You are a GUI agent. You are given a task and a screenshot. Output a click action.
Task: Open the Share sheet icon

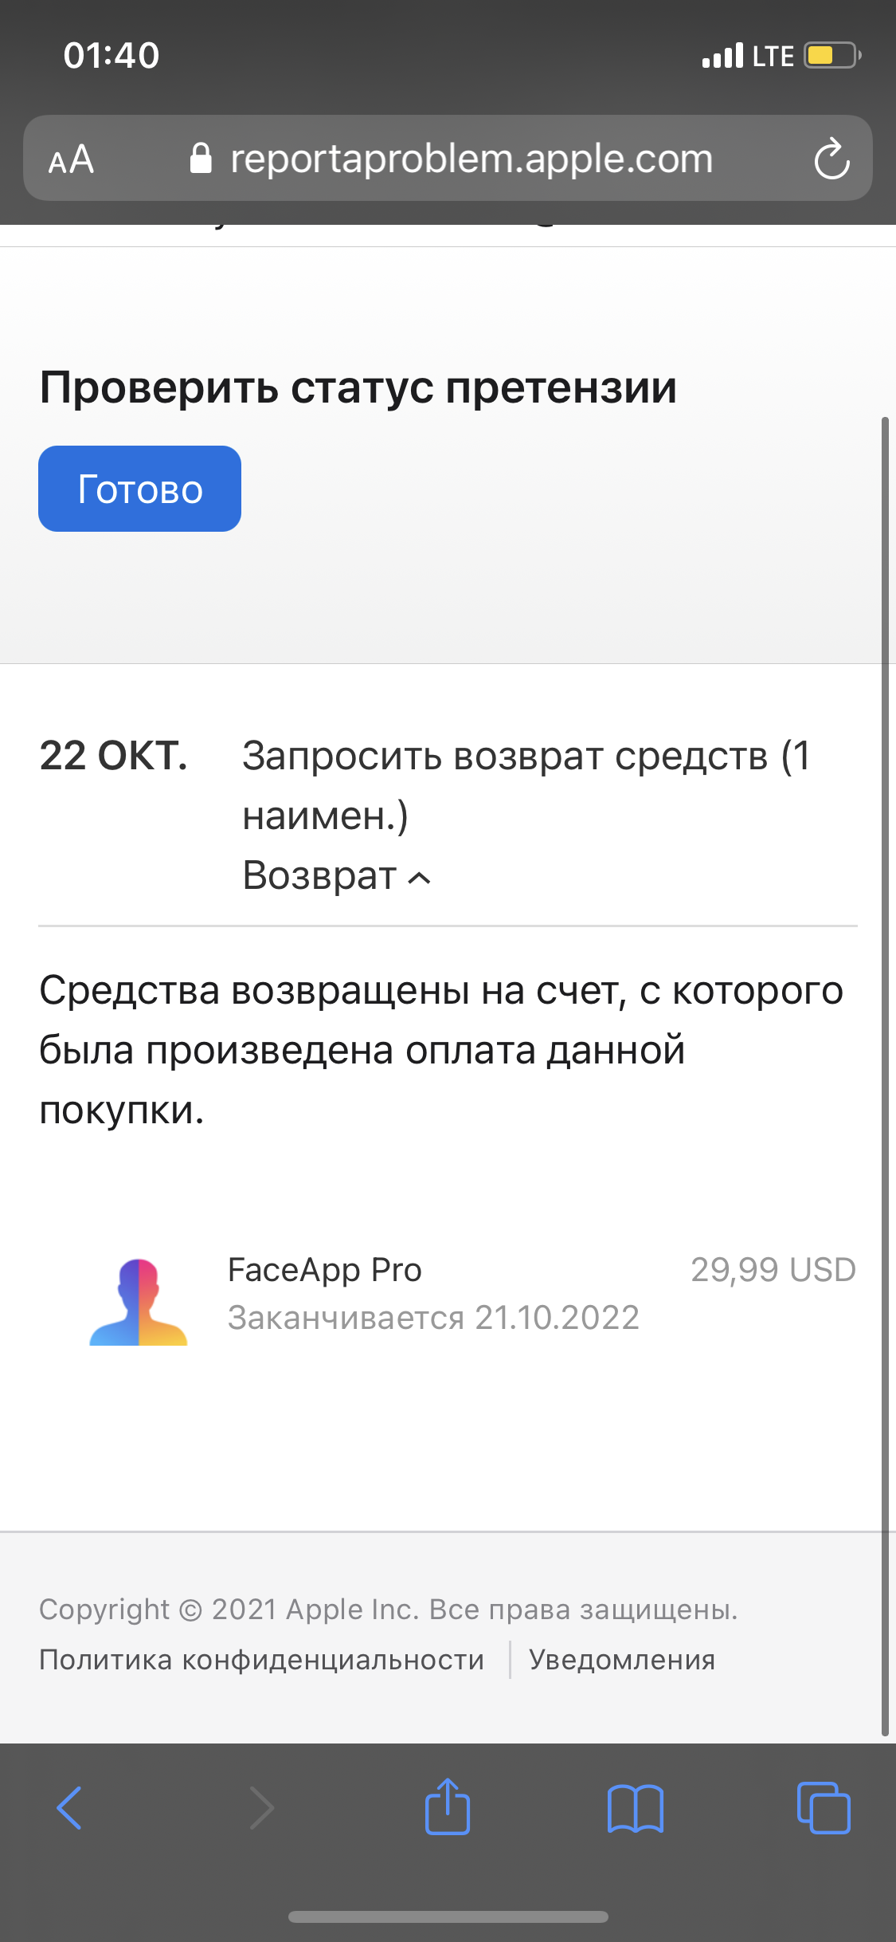(x=448, y=1807)
